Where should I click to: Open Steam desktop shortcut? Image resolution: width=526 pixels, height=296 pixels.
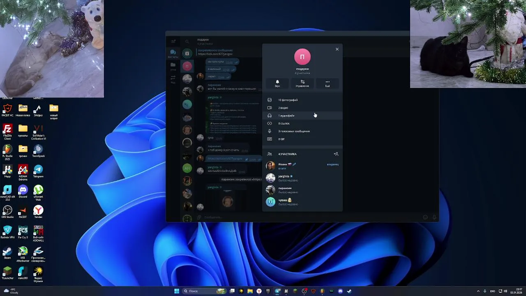tap(7, 252)
